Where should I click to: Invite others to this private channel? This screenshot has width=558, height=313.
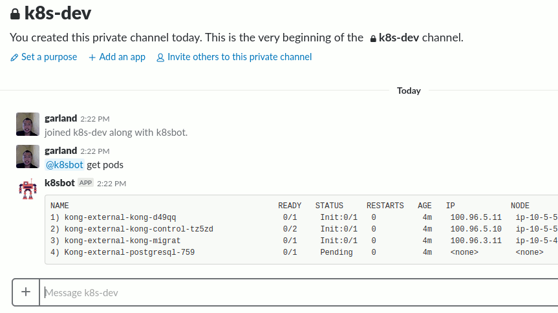tap(239, 57)
